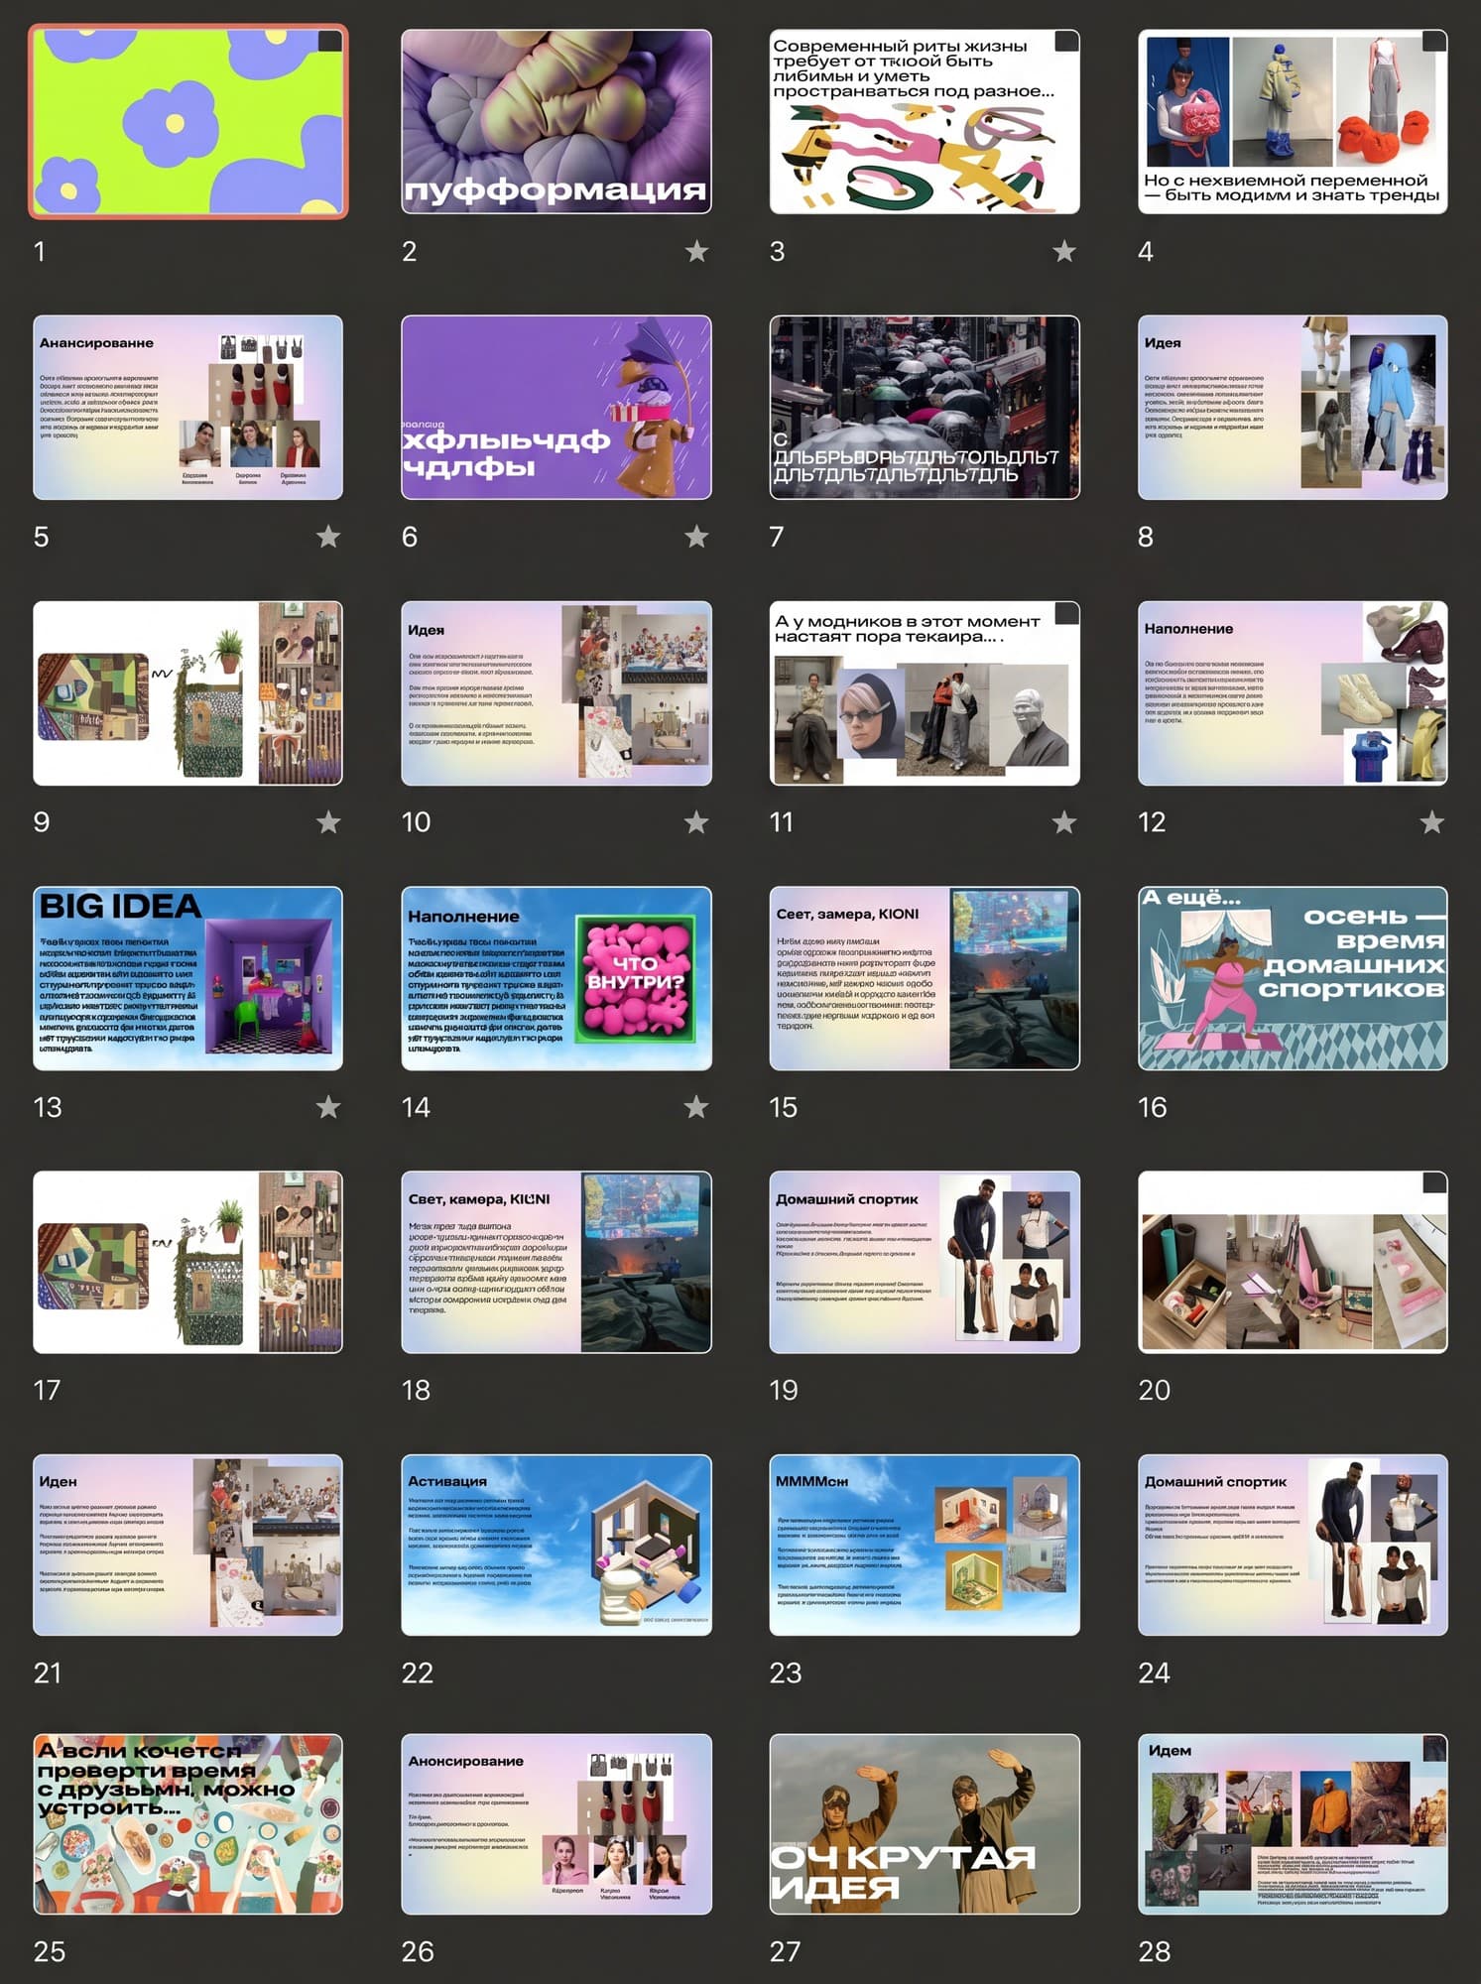
Task: Click the slide number label '16'
Action: click(1153, 1107)
